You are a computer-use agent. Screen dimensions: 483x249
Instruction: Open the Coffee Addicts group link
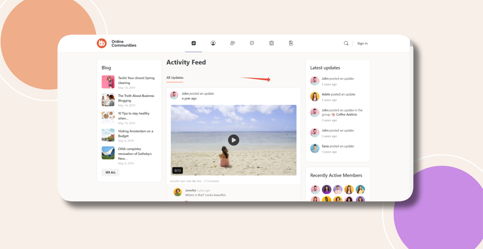coord(346,115)
